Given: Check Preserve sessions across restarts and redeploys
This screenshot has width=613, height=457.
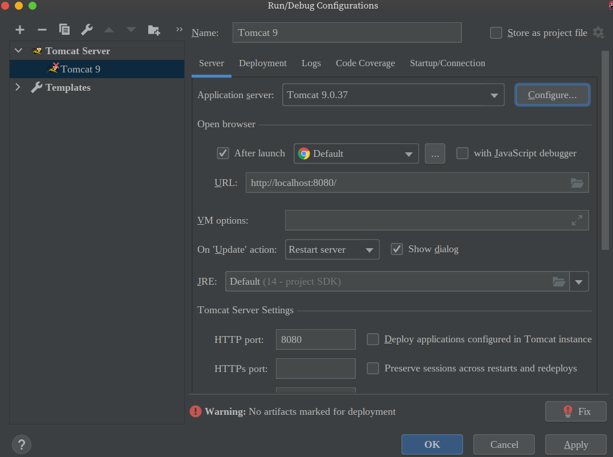Looking at the screenshot, I should (x=373, y=368).
